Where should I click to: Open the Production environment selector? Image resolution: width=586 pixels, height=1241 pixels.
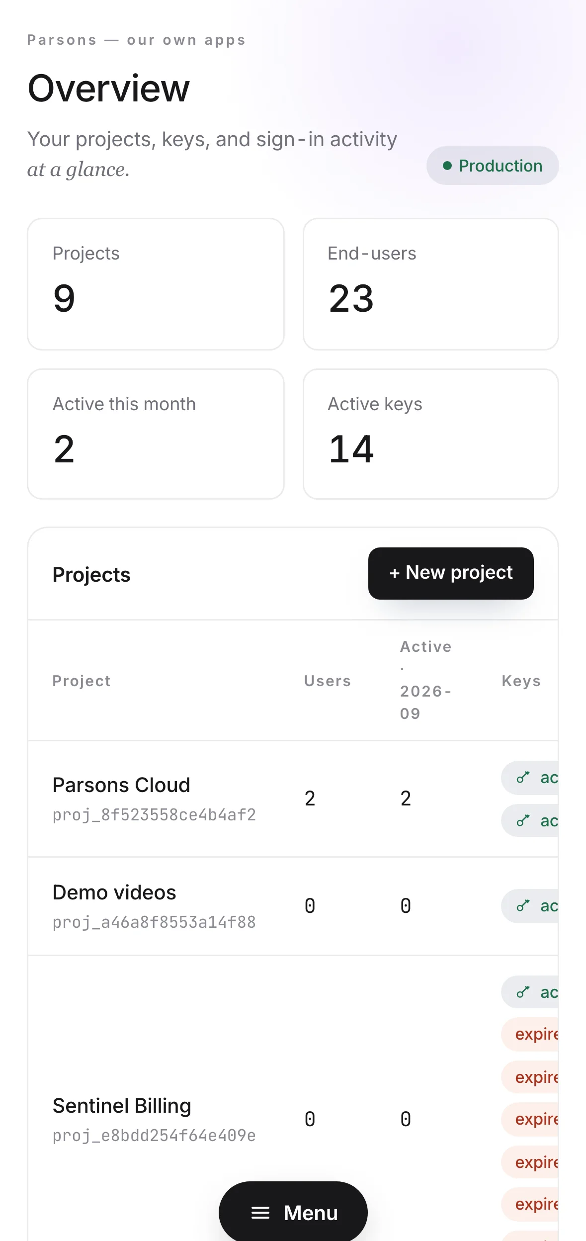(493, 166)
